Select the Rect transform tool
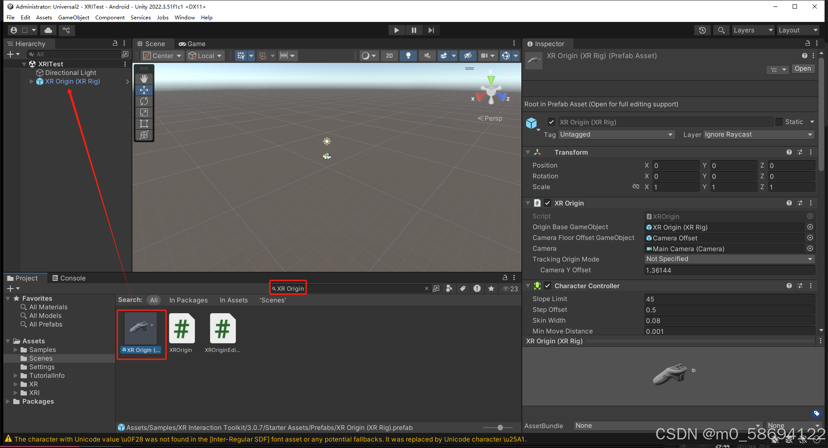Image resolution: width=828 pixels, height=448 pixels. pos(144,124)
